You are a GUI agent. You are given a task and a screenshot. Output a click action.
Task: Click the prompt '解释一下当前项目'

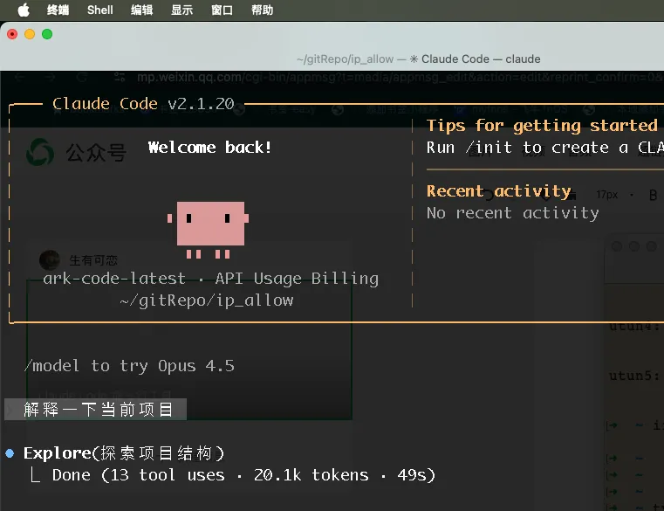tap(99, 409)
